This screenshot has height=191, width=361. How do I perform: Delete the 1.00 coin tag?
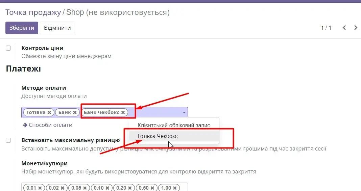[174, 188]
